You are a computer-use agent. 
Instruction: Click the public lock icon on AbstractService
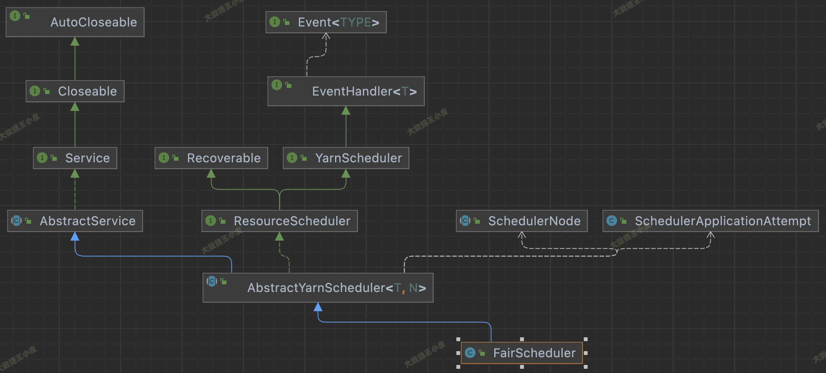[x=28, y=221]
